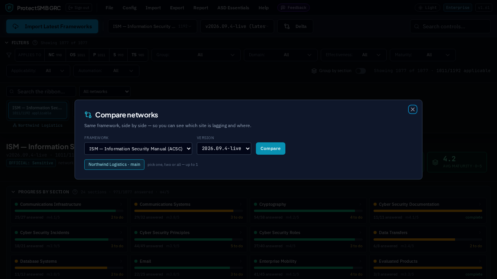Toggle the Group by section switch

(x=361, y=71)
